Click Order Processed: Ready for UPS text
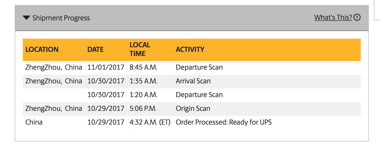 pyautogui.click(x=223, y=122)
